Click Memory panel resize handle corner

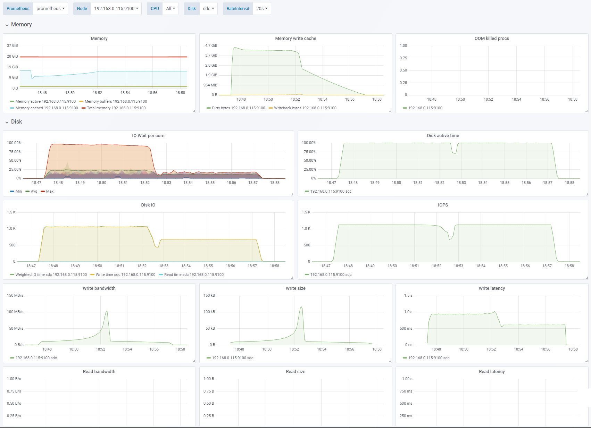(194, 111)
